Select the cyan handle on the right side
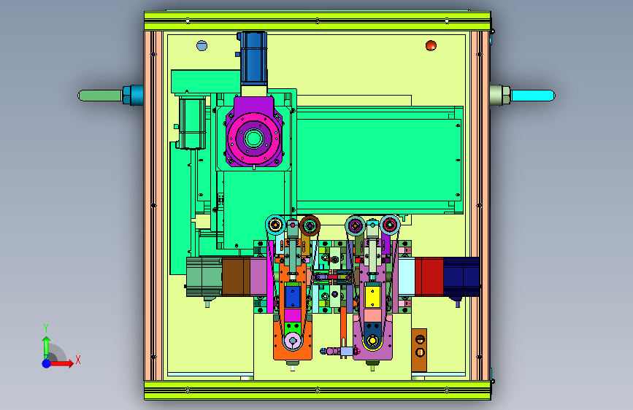633x410 pixels. (x=533, y=96)
